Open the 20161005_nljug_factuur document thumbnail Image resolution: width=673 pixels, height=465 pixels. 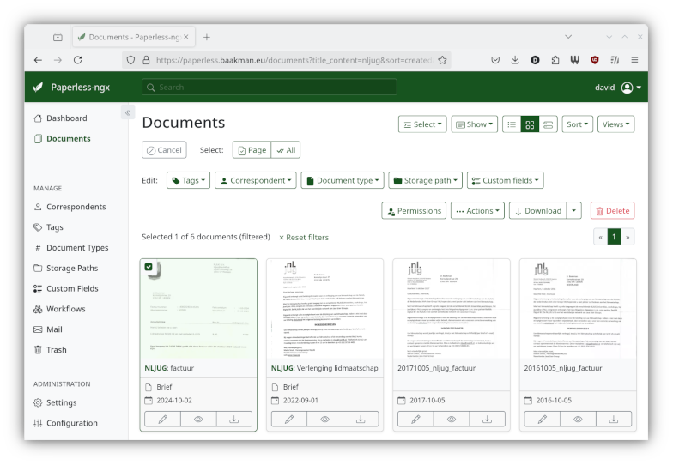tap(578, 309)
